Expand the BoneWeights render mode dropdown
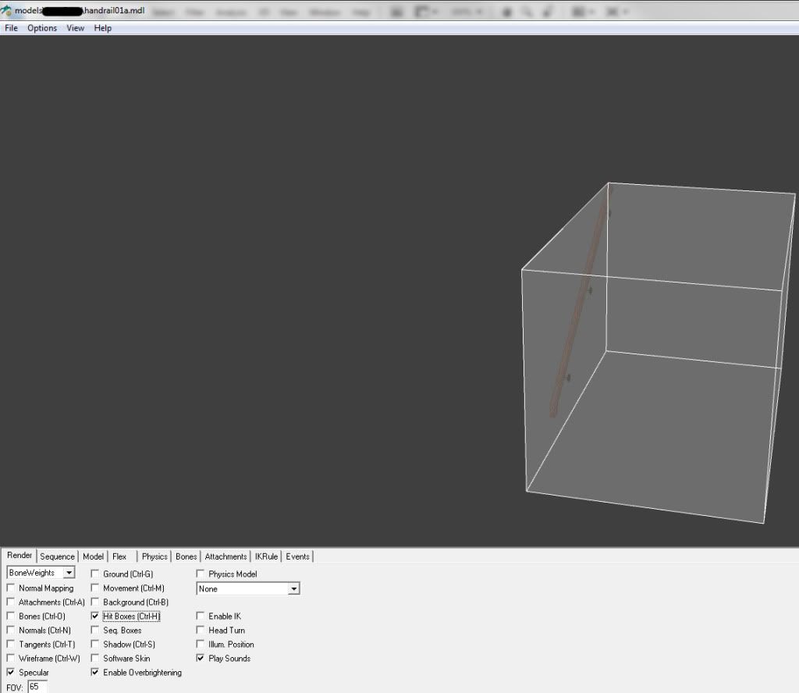799x693 pixels. (69, 573)
